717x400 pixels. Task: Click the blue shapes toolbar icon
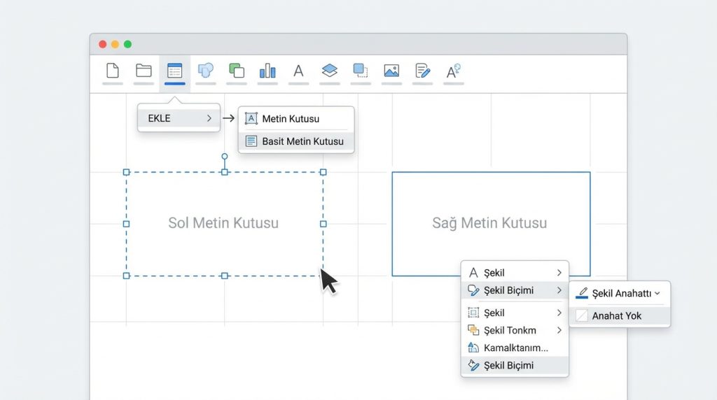tap(206, 71)
